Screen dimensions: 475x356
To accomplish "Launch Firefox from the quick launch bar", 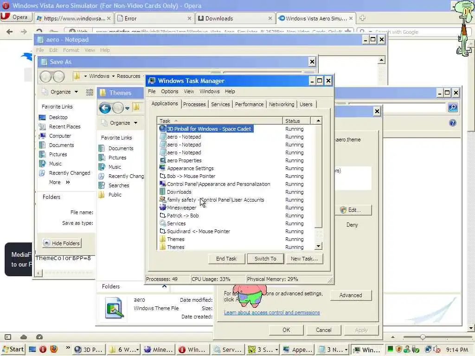I will (x=54, y=350).
